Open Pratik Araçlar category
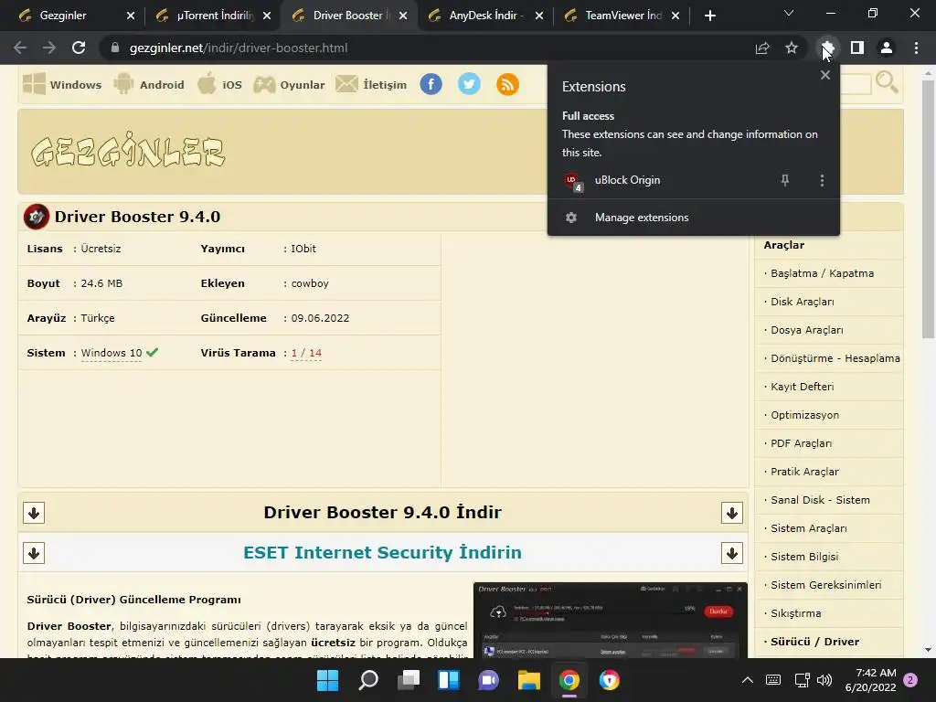Screen dimensions: 936x702 (804, 472)
